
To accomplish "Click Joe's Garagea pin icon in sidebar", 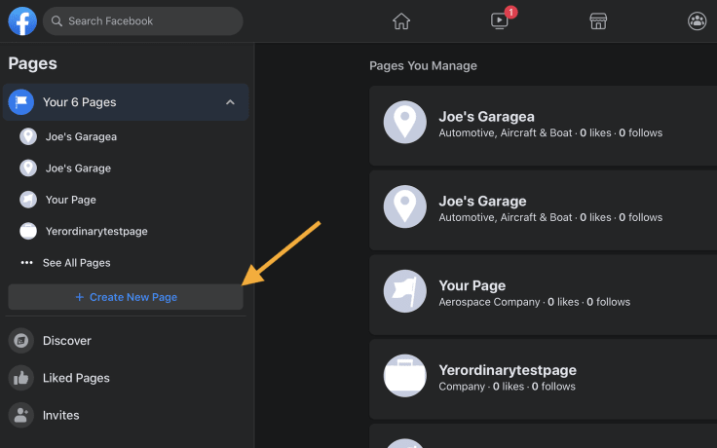I will (x=28, y=136).
